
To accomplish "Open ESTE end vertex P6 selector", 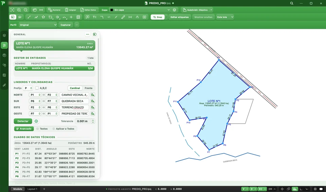I will 52,107.
